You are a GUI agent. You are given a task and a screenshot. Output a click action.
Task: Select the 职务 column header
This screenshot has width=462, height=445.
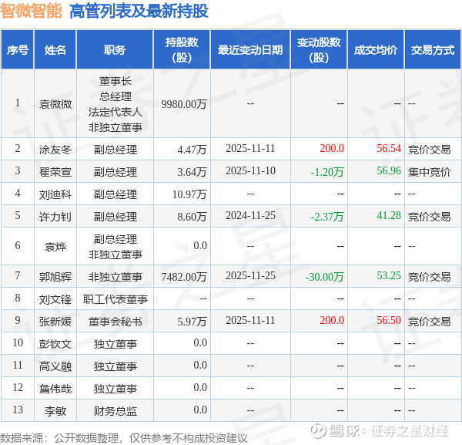[x=115, y=50]
